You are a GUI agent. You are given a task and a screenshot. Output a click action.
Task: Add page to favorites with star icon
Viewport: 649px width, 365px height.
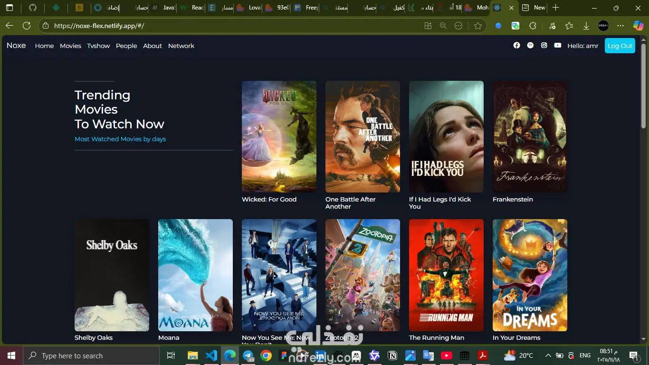tap(478, 26)
